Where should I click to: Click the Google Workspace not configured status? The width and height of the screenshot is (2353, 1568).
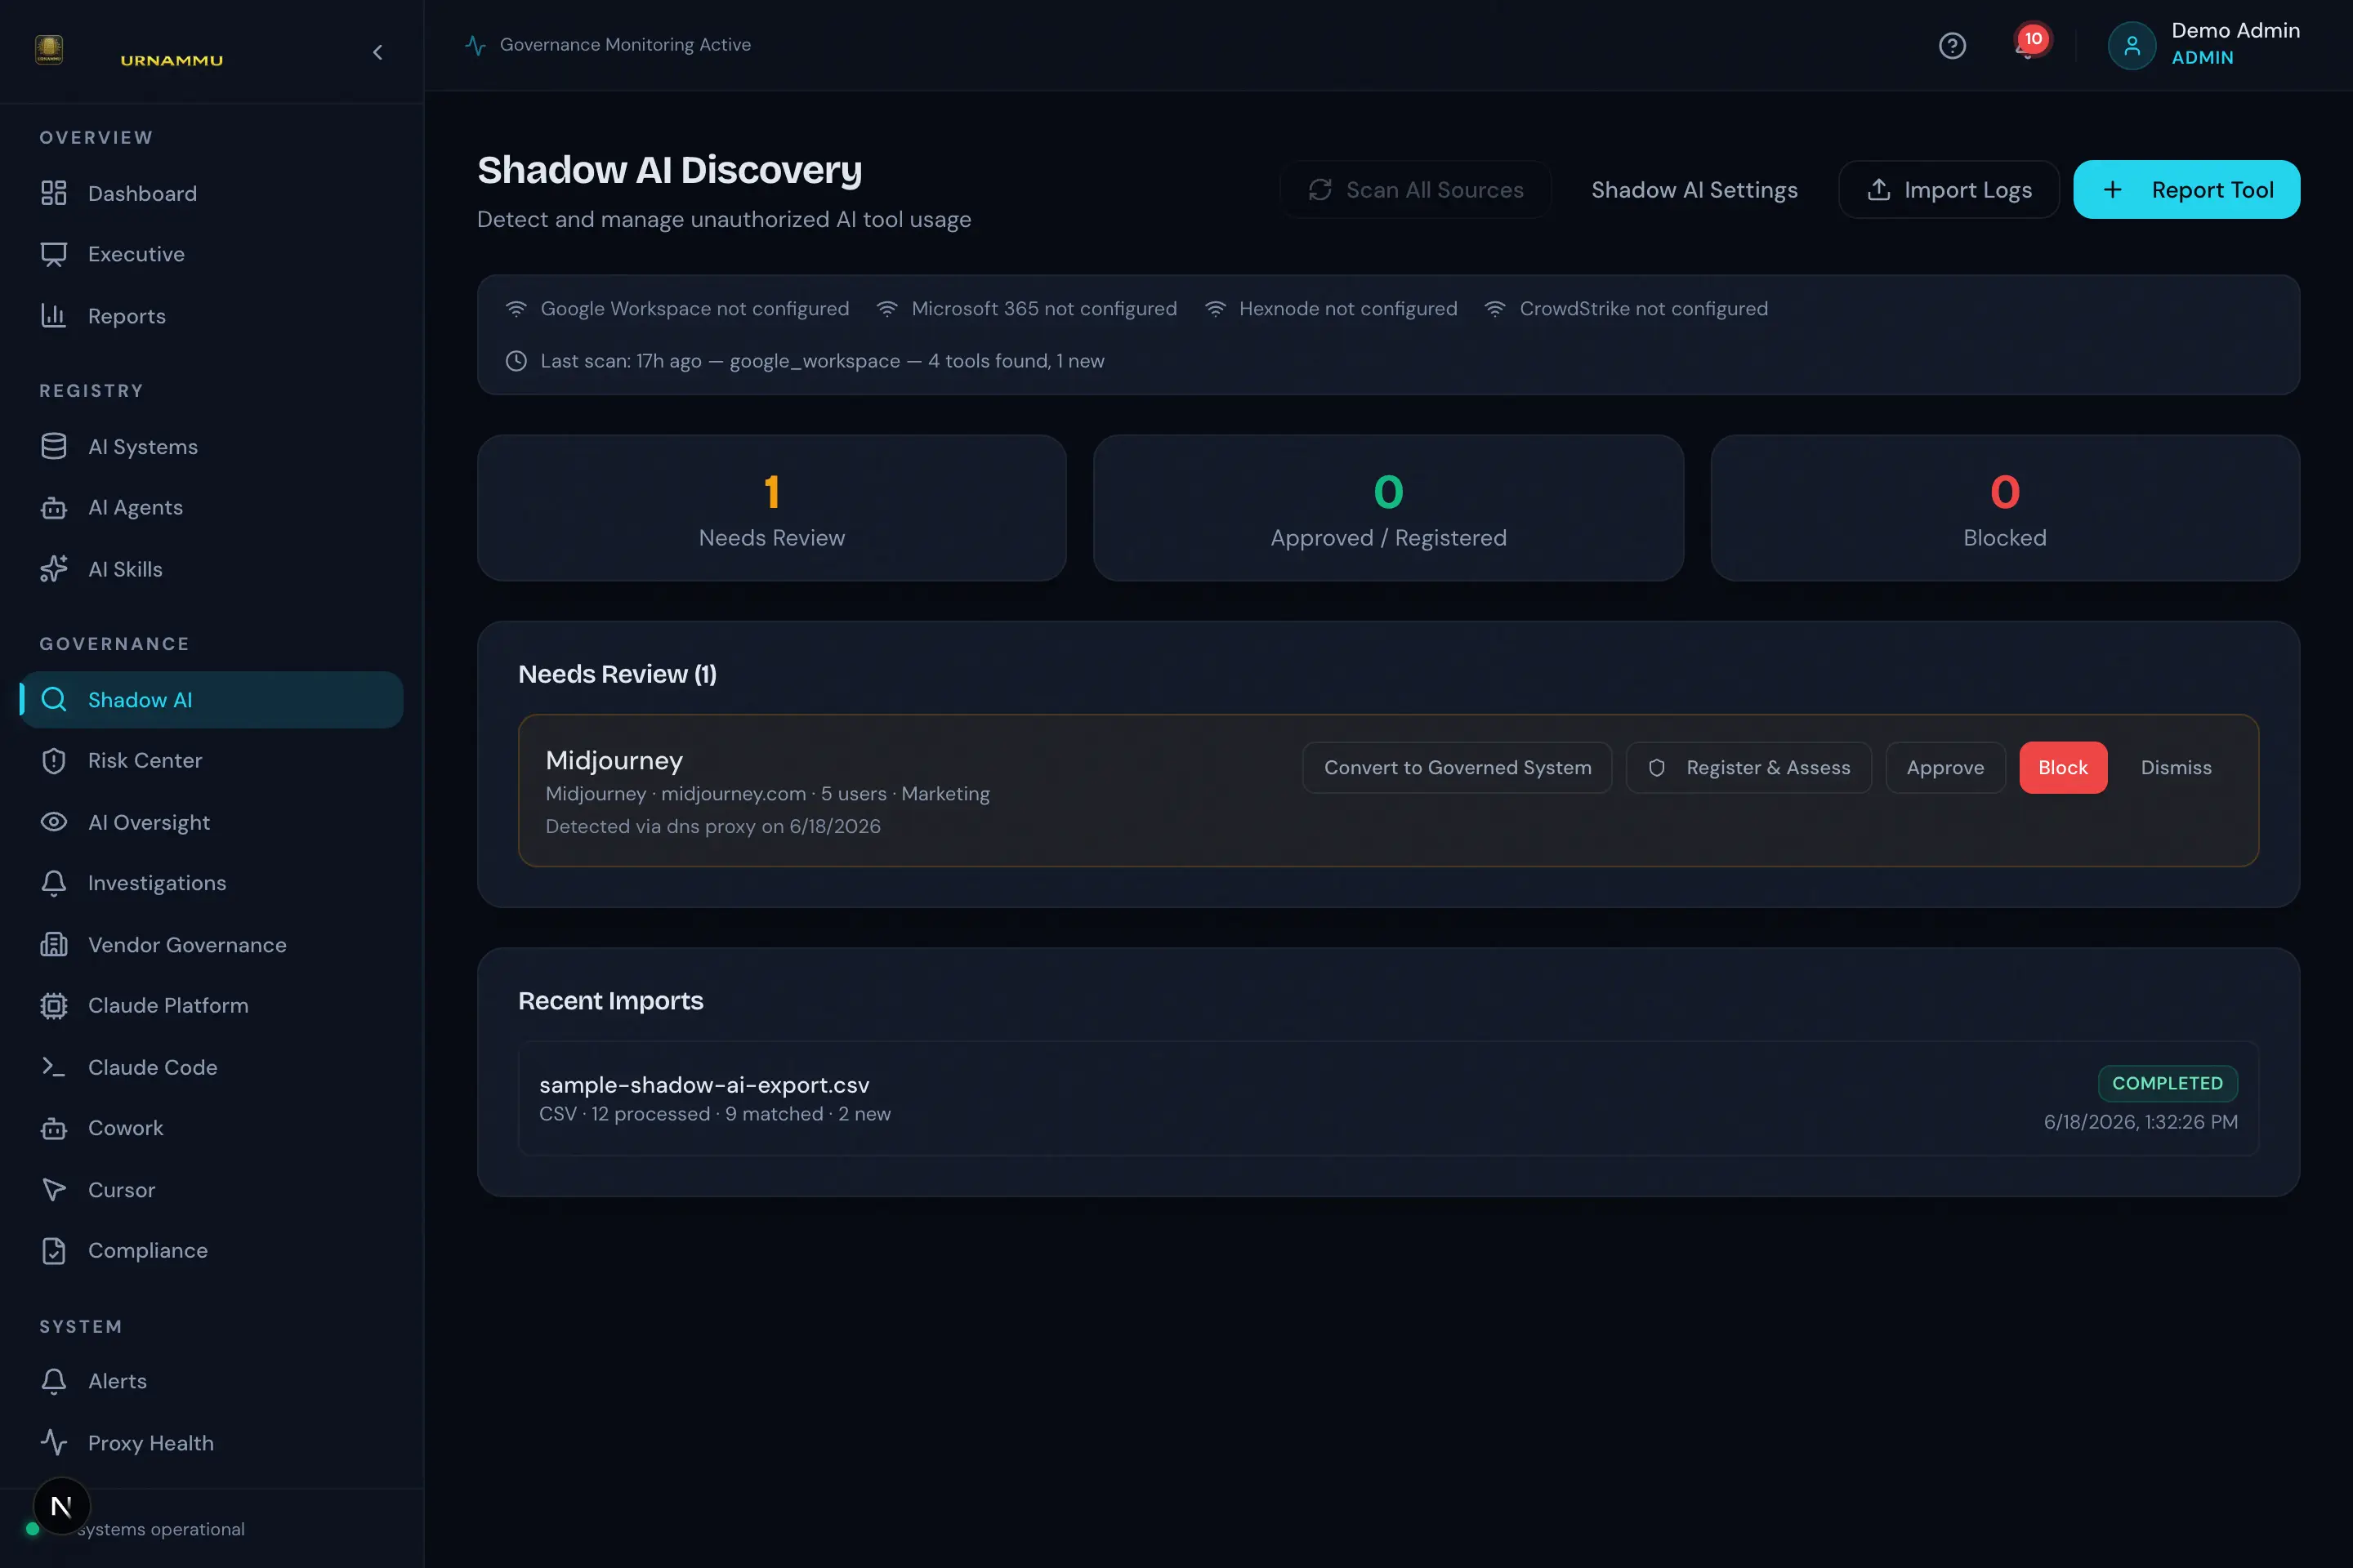click(x=677, y=309)
